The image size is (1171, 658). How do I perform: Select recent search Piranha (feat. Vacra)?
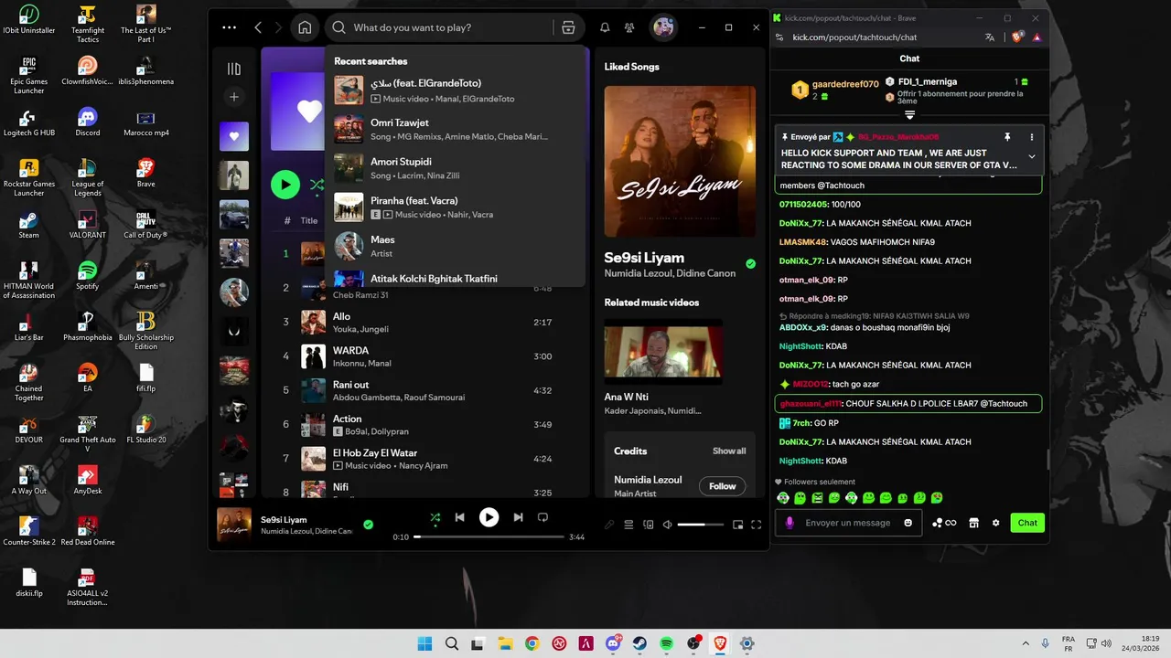(x=454, y=207)
